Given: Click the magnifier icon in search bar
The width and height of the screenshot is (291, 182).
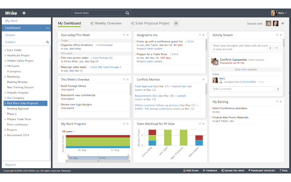Looking at the screenshot, I should point(127,13).
